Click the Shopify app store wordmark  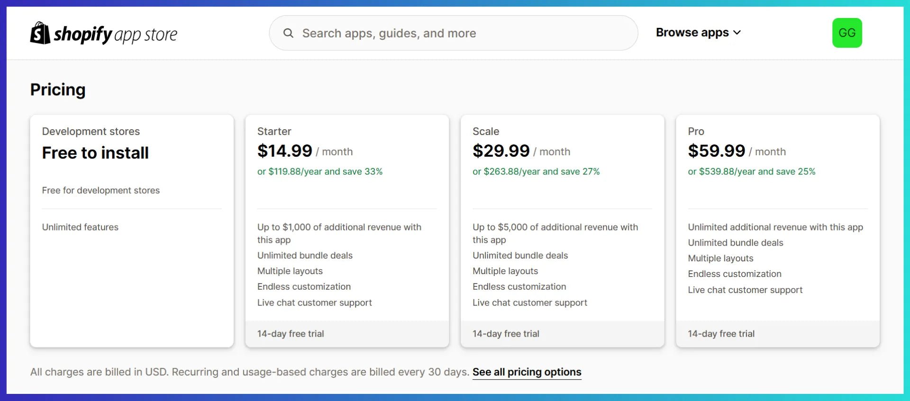pos(116,34)
